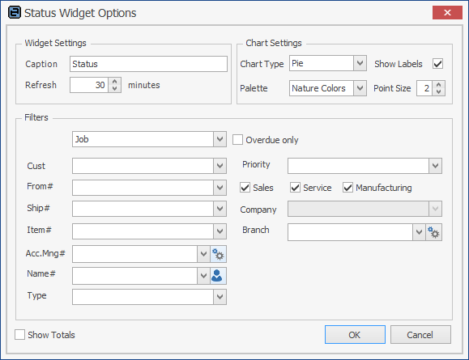Open the Item# dropdown

pyautogui.click(x=220, y=231)
